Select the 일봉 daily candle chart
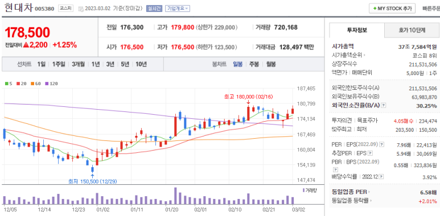The width and height of the screenshot is (440, 216). [237, 64]
